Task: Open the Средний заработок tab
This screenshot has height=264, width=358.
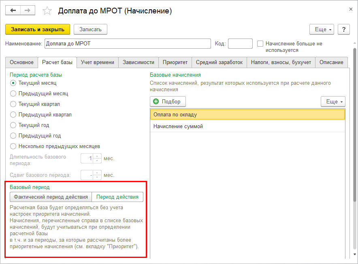Action: click(x=219, y=62)
